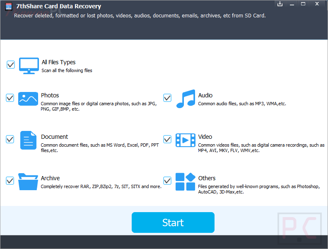Screen dimensions: 328x249
Task: Maximize the Card Data Recovery window
Action: (303, 4)
